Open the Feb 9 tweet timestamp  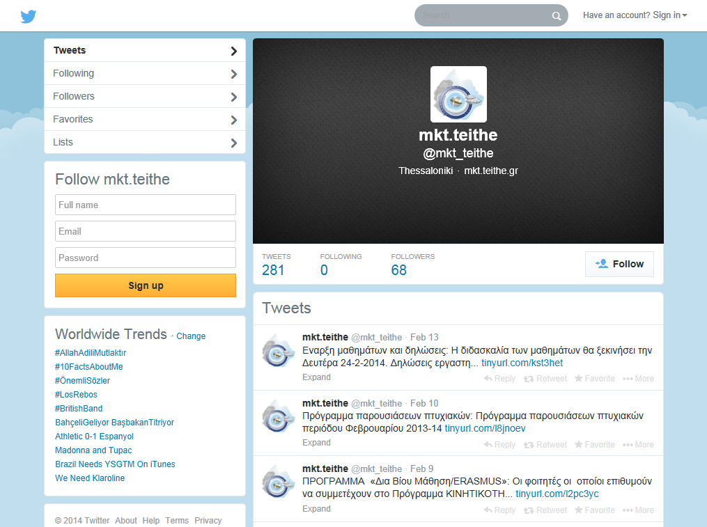pos(422,469)
